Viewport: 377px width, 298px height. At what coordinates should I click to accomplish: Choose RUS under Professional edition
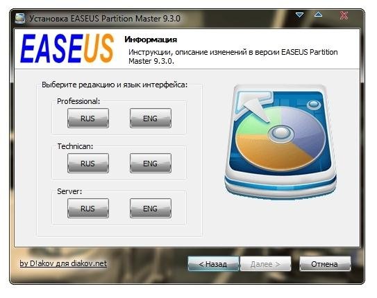pyautogui.click(x=88, y=118)
